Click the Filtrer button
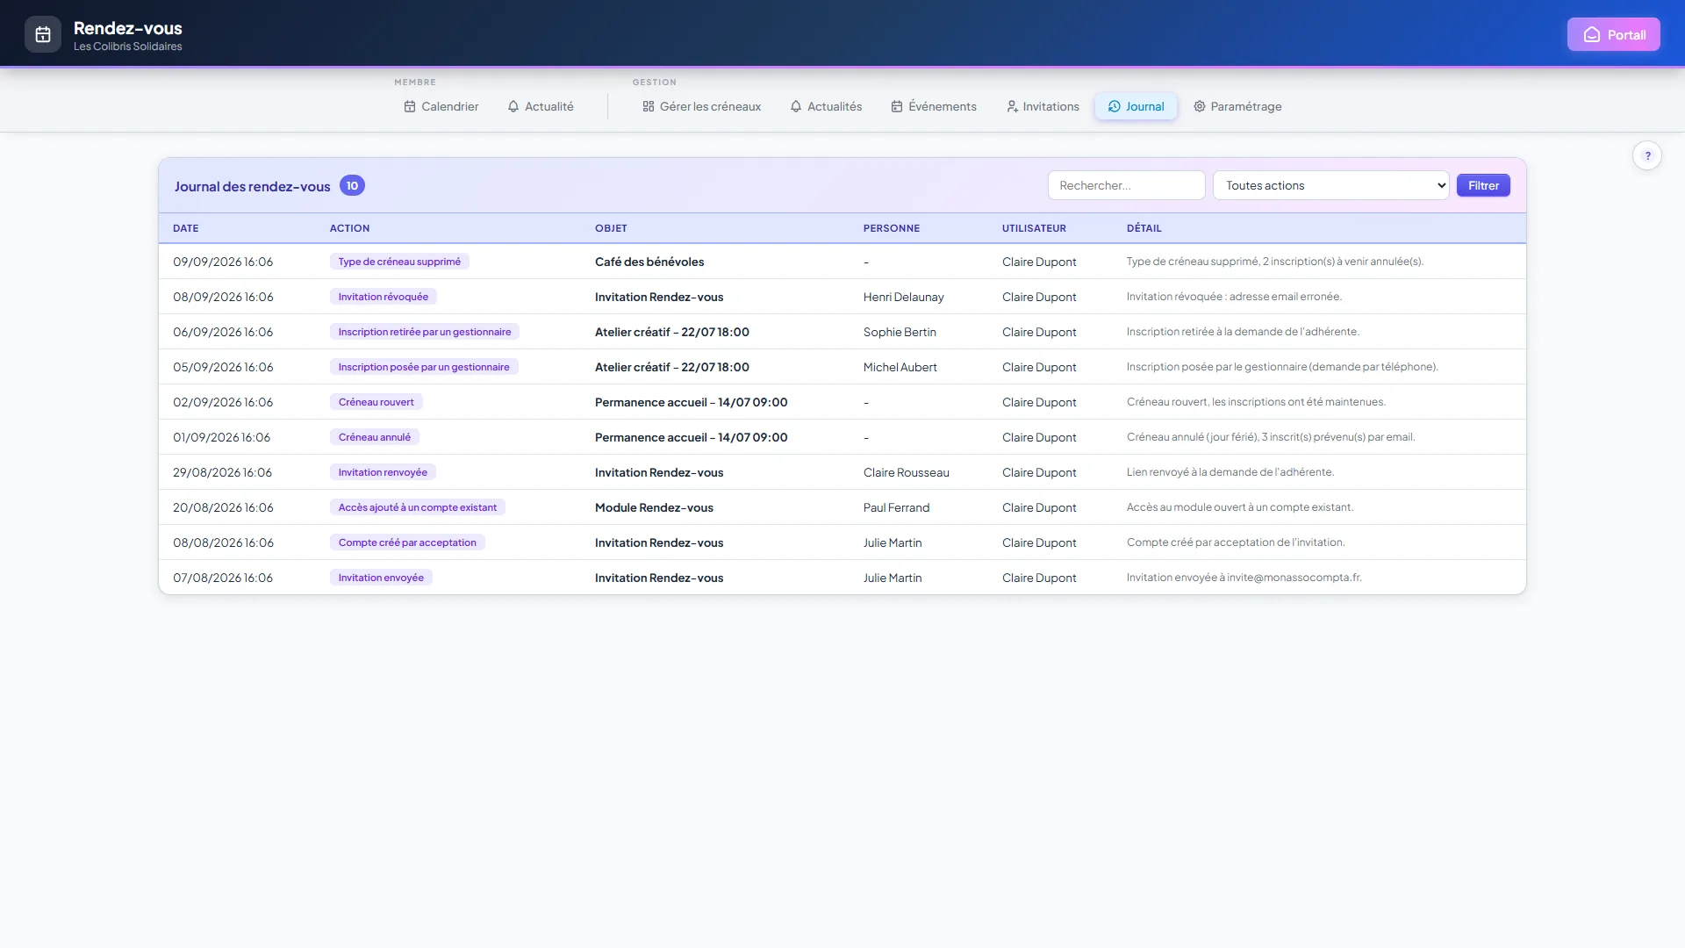Screen dimensions: 1685x948 click(1483, 185)
